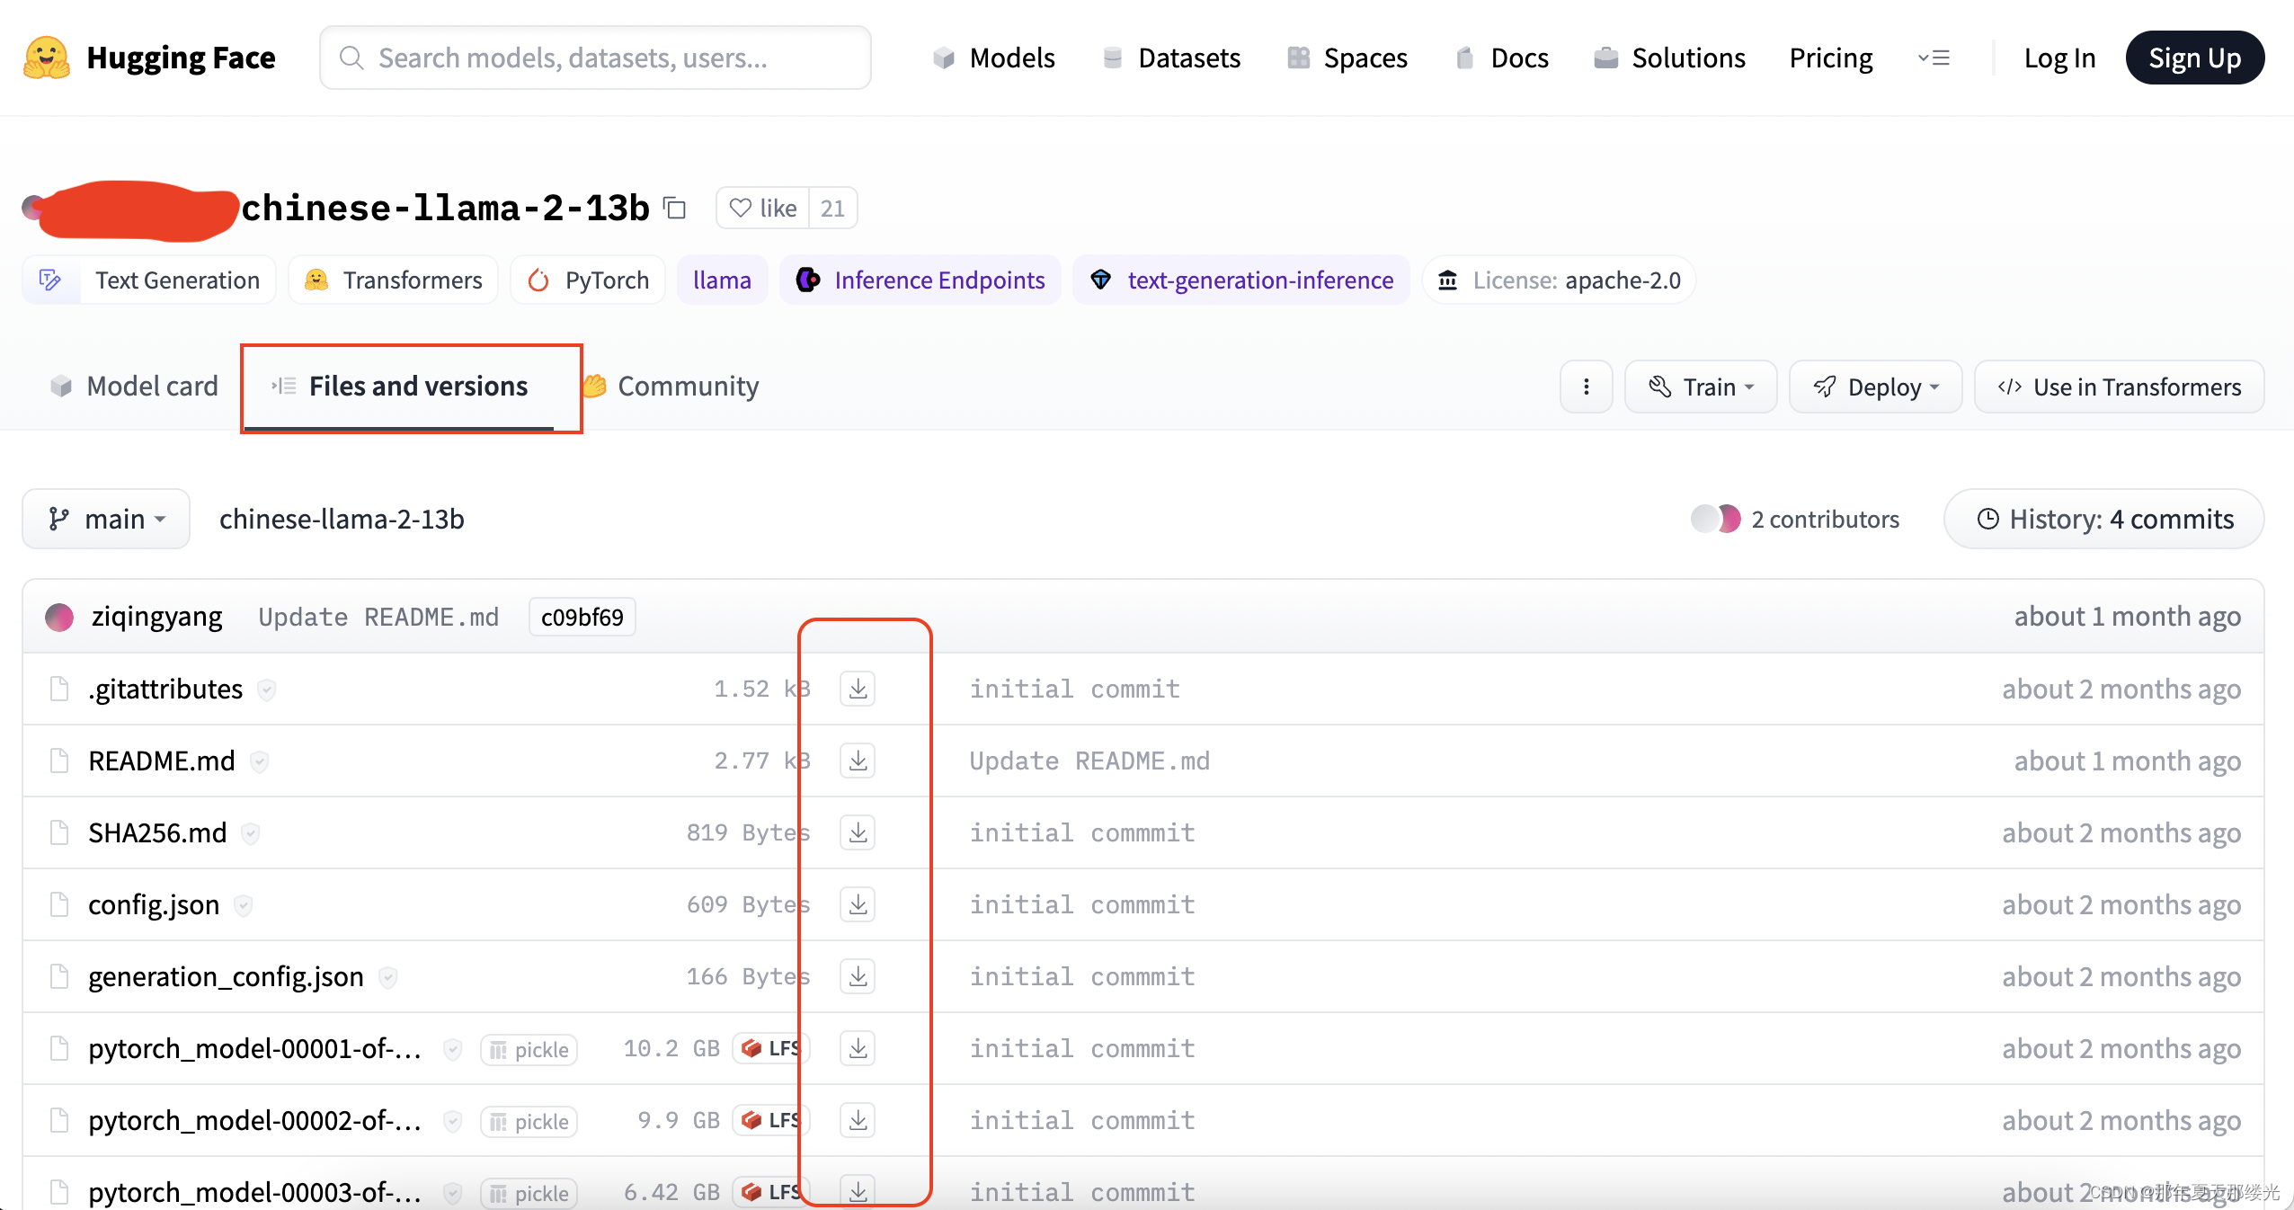Focus the search models, datasets, users field
The height and width of the screenshot is (1210, 2294).
pyautogui.click(x=595, y=58)
